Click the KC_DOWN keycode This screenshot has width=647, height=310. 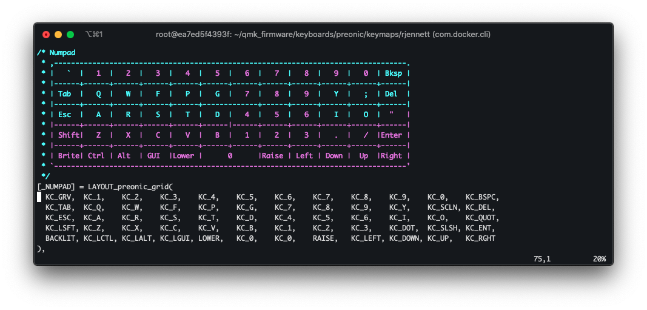pos(406,238)
